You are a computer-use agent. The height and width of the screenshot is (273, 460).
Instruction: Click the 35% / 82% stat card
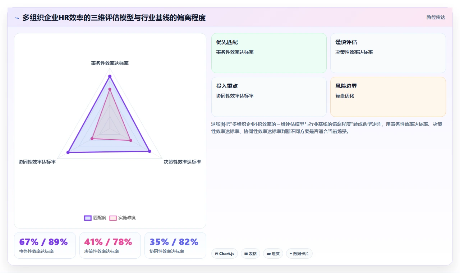[x=175, y=245]
